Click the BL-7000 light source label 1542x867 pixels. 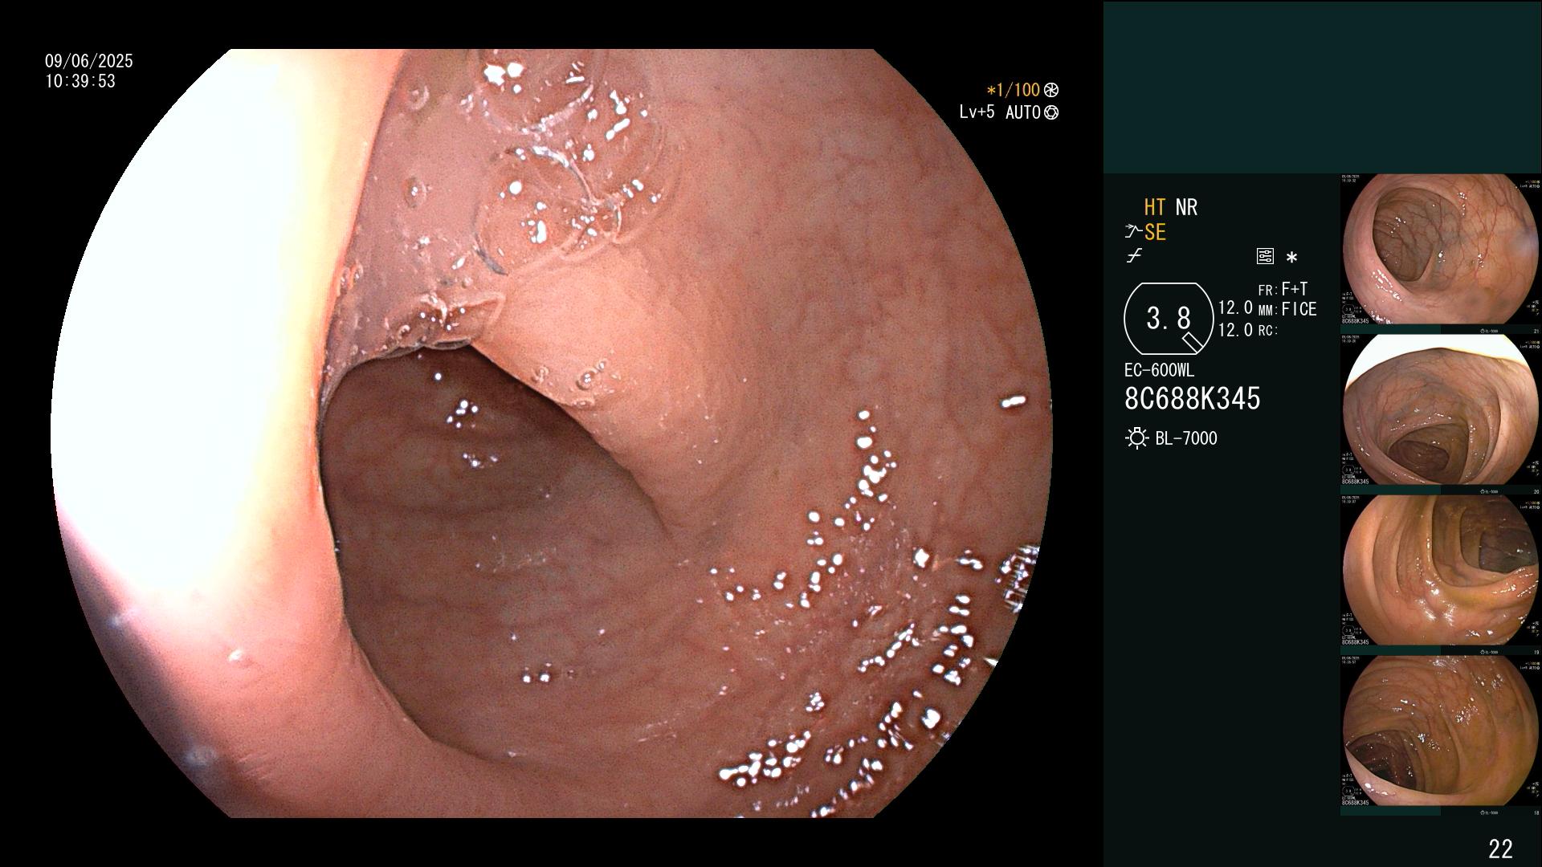(x=1186, y=439)
